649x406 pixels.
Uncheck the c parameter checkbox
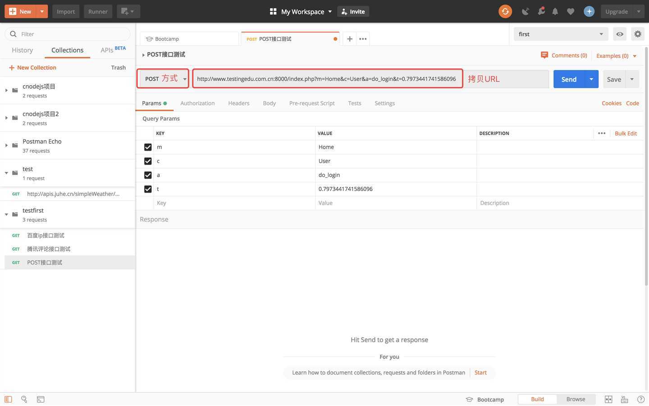click(148, 161)
